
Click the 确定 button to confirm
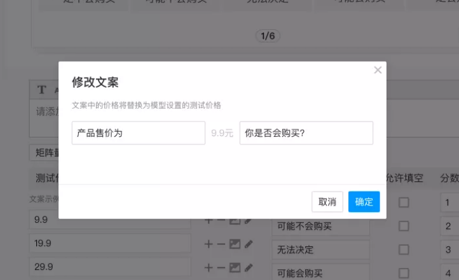pyautogui.click(x=364, y=202)
